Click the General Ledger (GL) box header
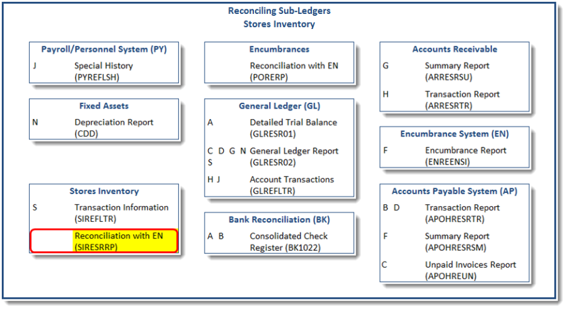The image size is (567, 310). (x=279, y=106)
